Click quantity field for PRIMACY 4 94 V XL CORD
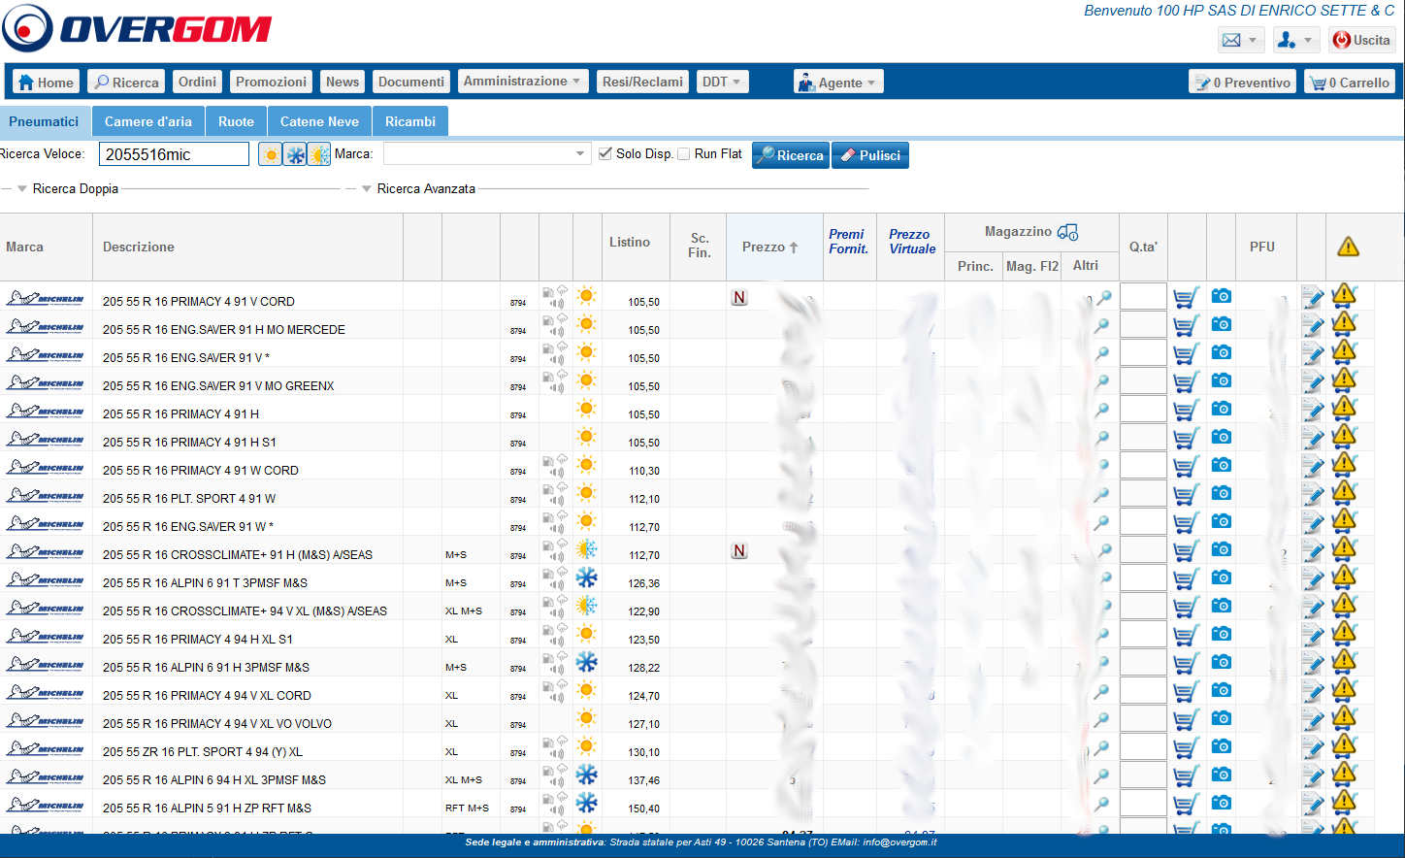The image size is (1405, 858). click(1143, 690)
